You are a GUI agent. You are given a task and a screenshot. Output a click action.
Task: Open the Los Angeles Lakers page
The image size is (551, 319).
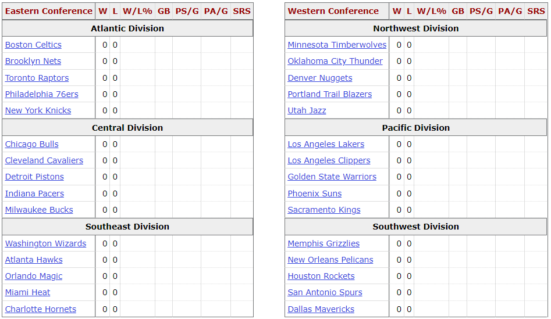tap(326, 144)
